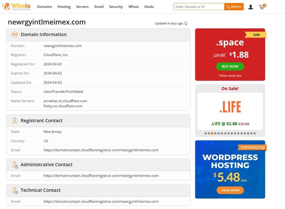Select the highlighted orange carousel dot
The image size is (285, 209).
pos(212,133)
